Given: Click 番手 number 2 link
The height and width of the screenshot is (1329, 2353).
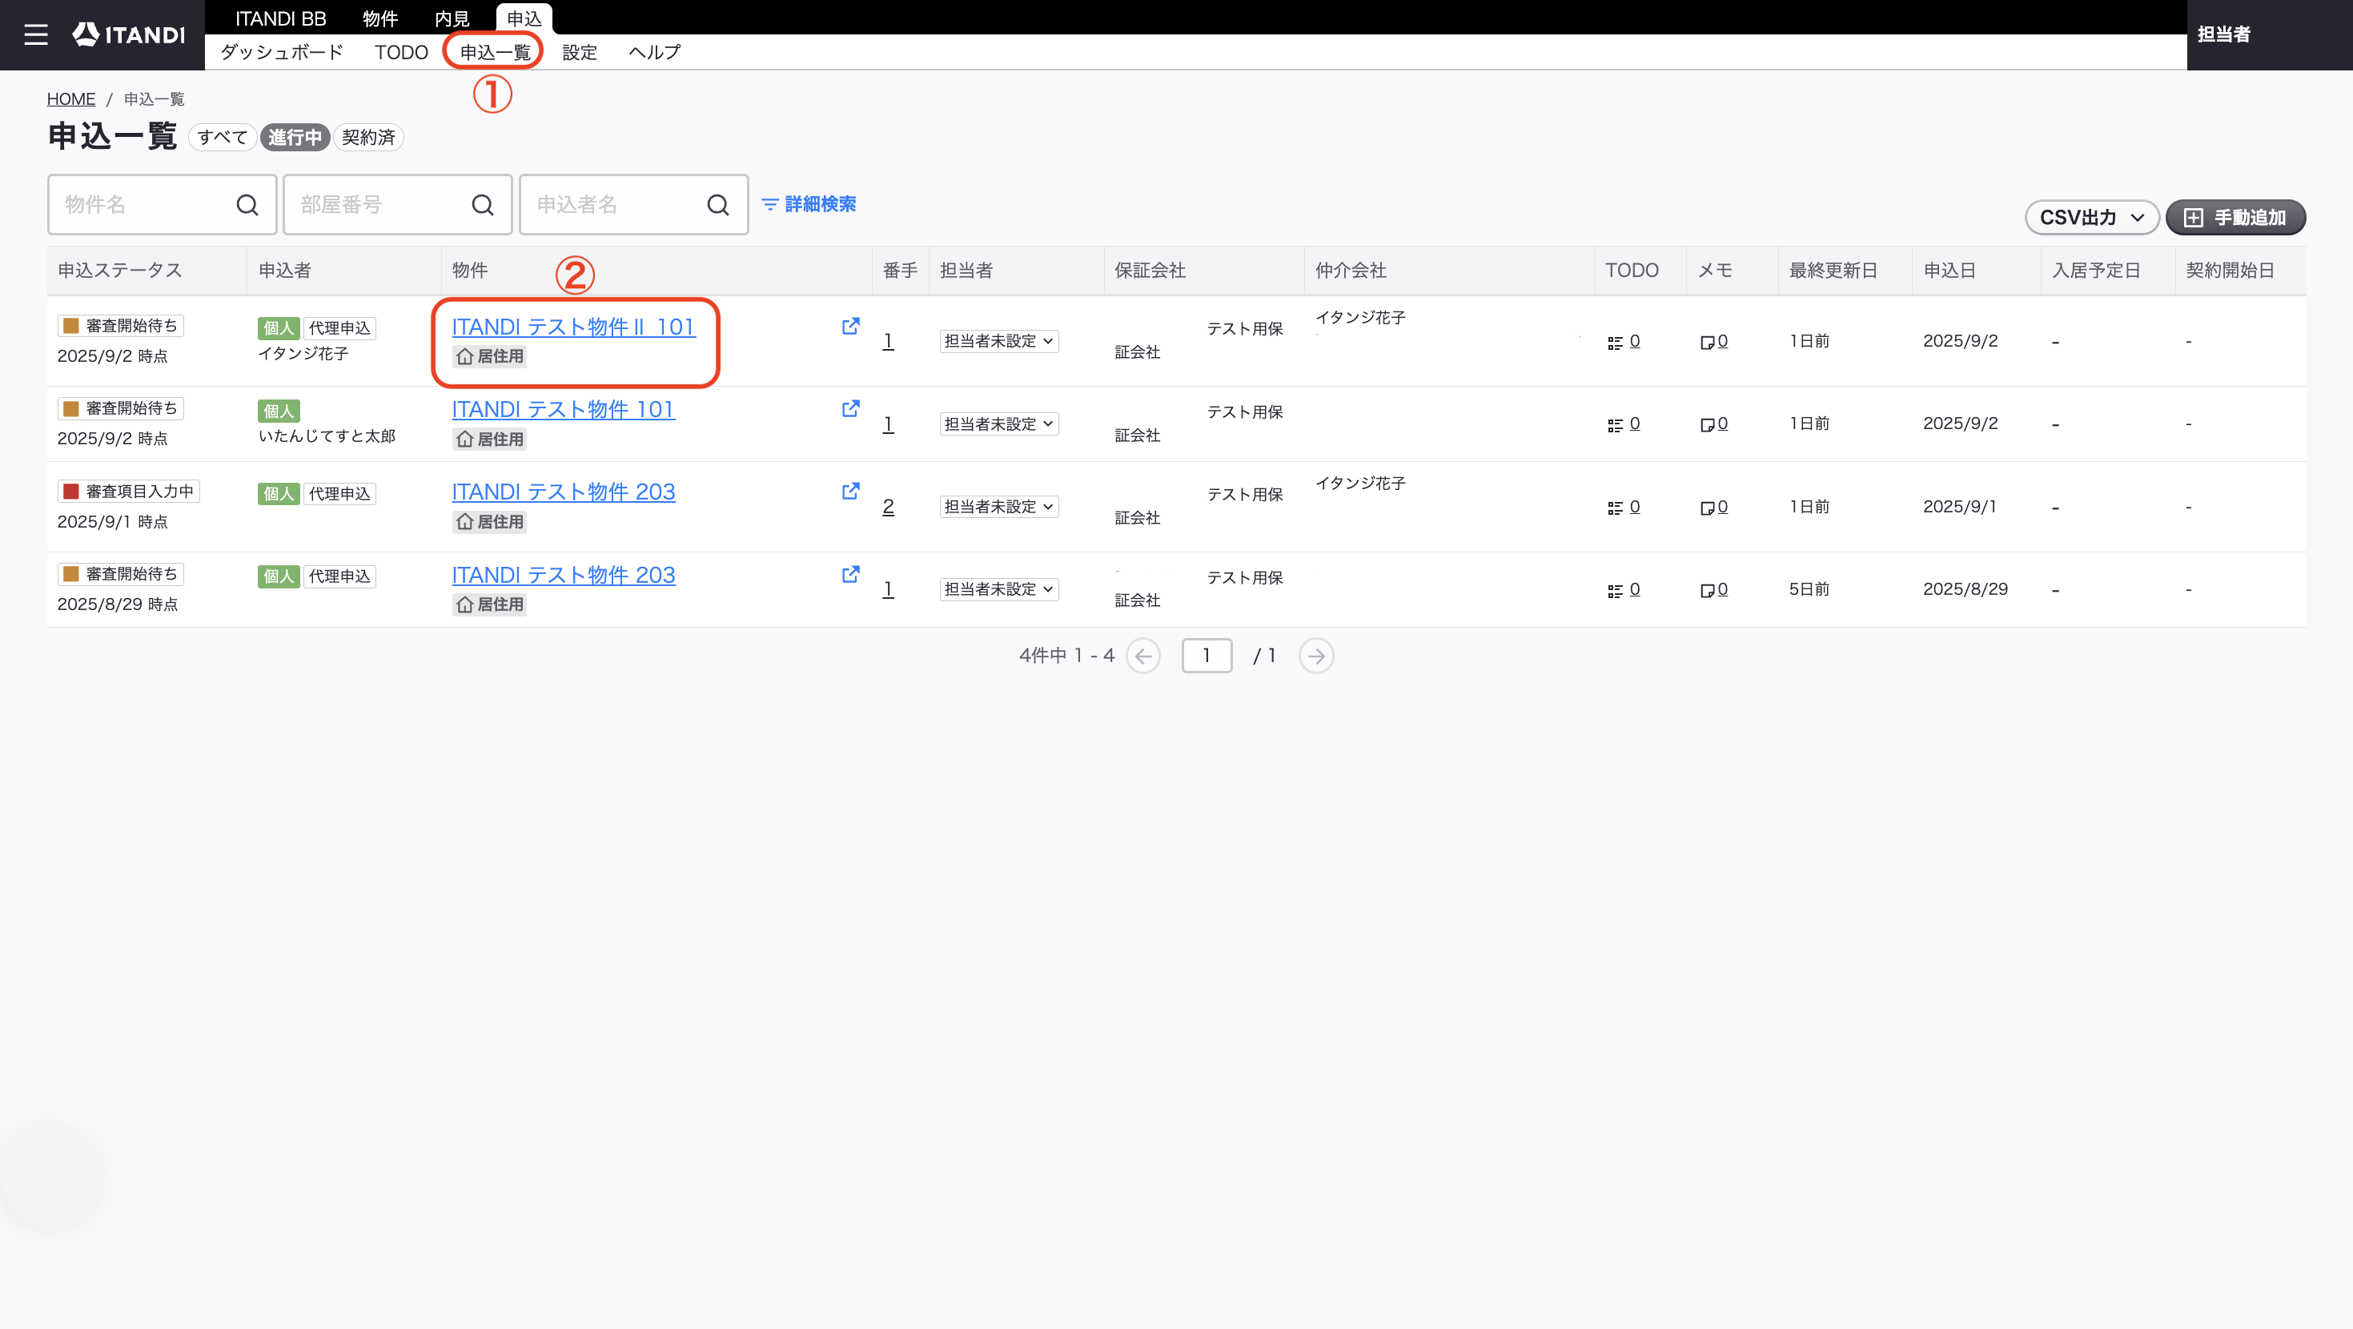Looking at the screenshot, I should [888, 507].
